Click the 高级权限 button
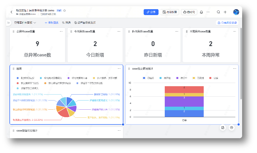The width and height of the screenshot is (257, 153). click(x=170, y=12)
